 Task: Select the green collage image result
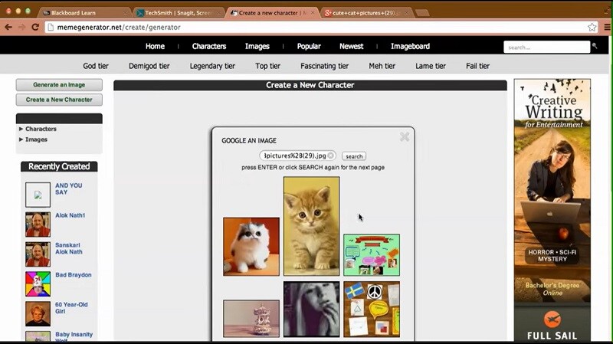pos(372,255)
